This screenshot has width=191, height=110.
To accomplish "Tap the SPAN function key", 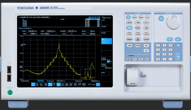I will (138, 23).
